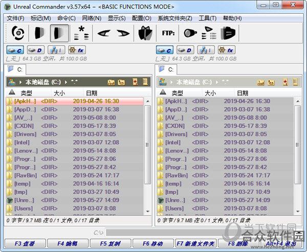This screenshot has height=252, width=307.
Task: Select the first panel view mode icon
Action: [x=39, y=33]
